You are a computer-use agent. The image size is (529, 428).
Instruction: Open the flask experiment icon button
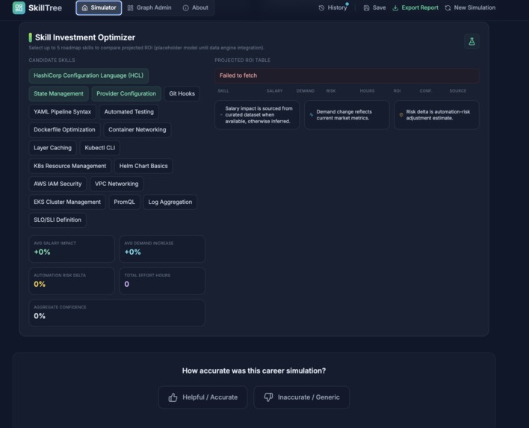(x=471, y=42)
